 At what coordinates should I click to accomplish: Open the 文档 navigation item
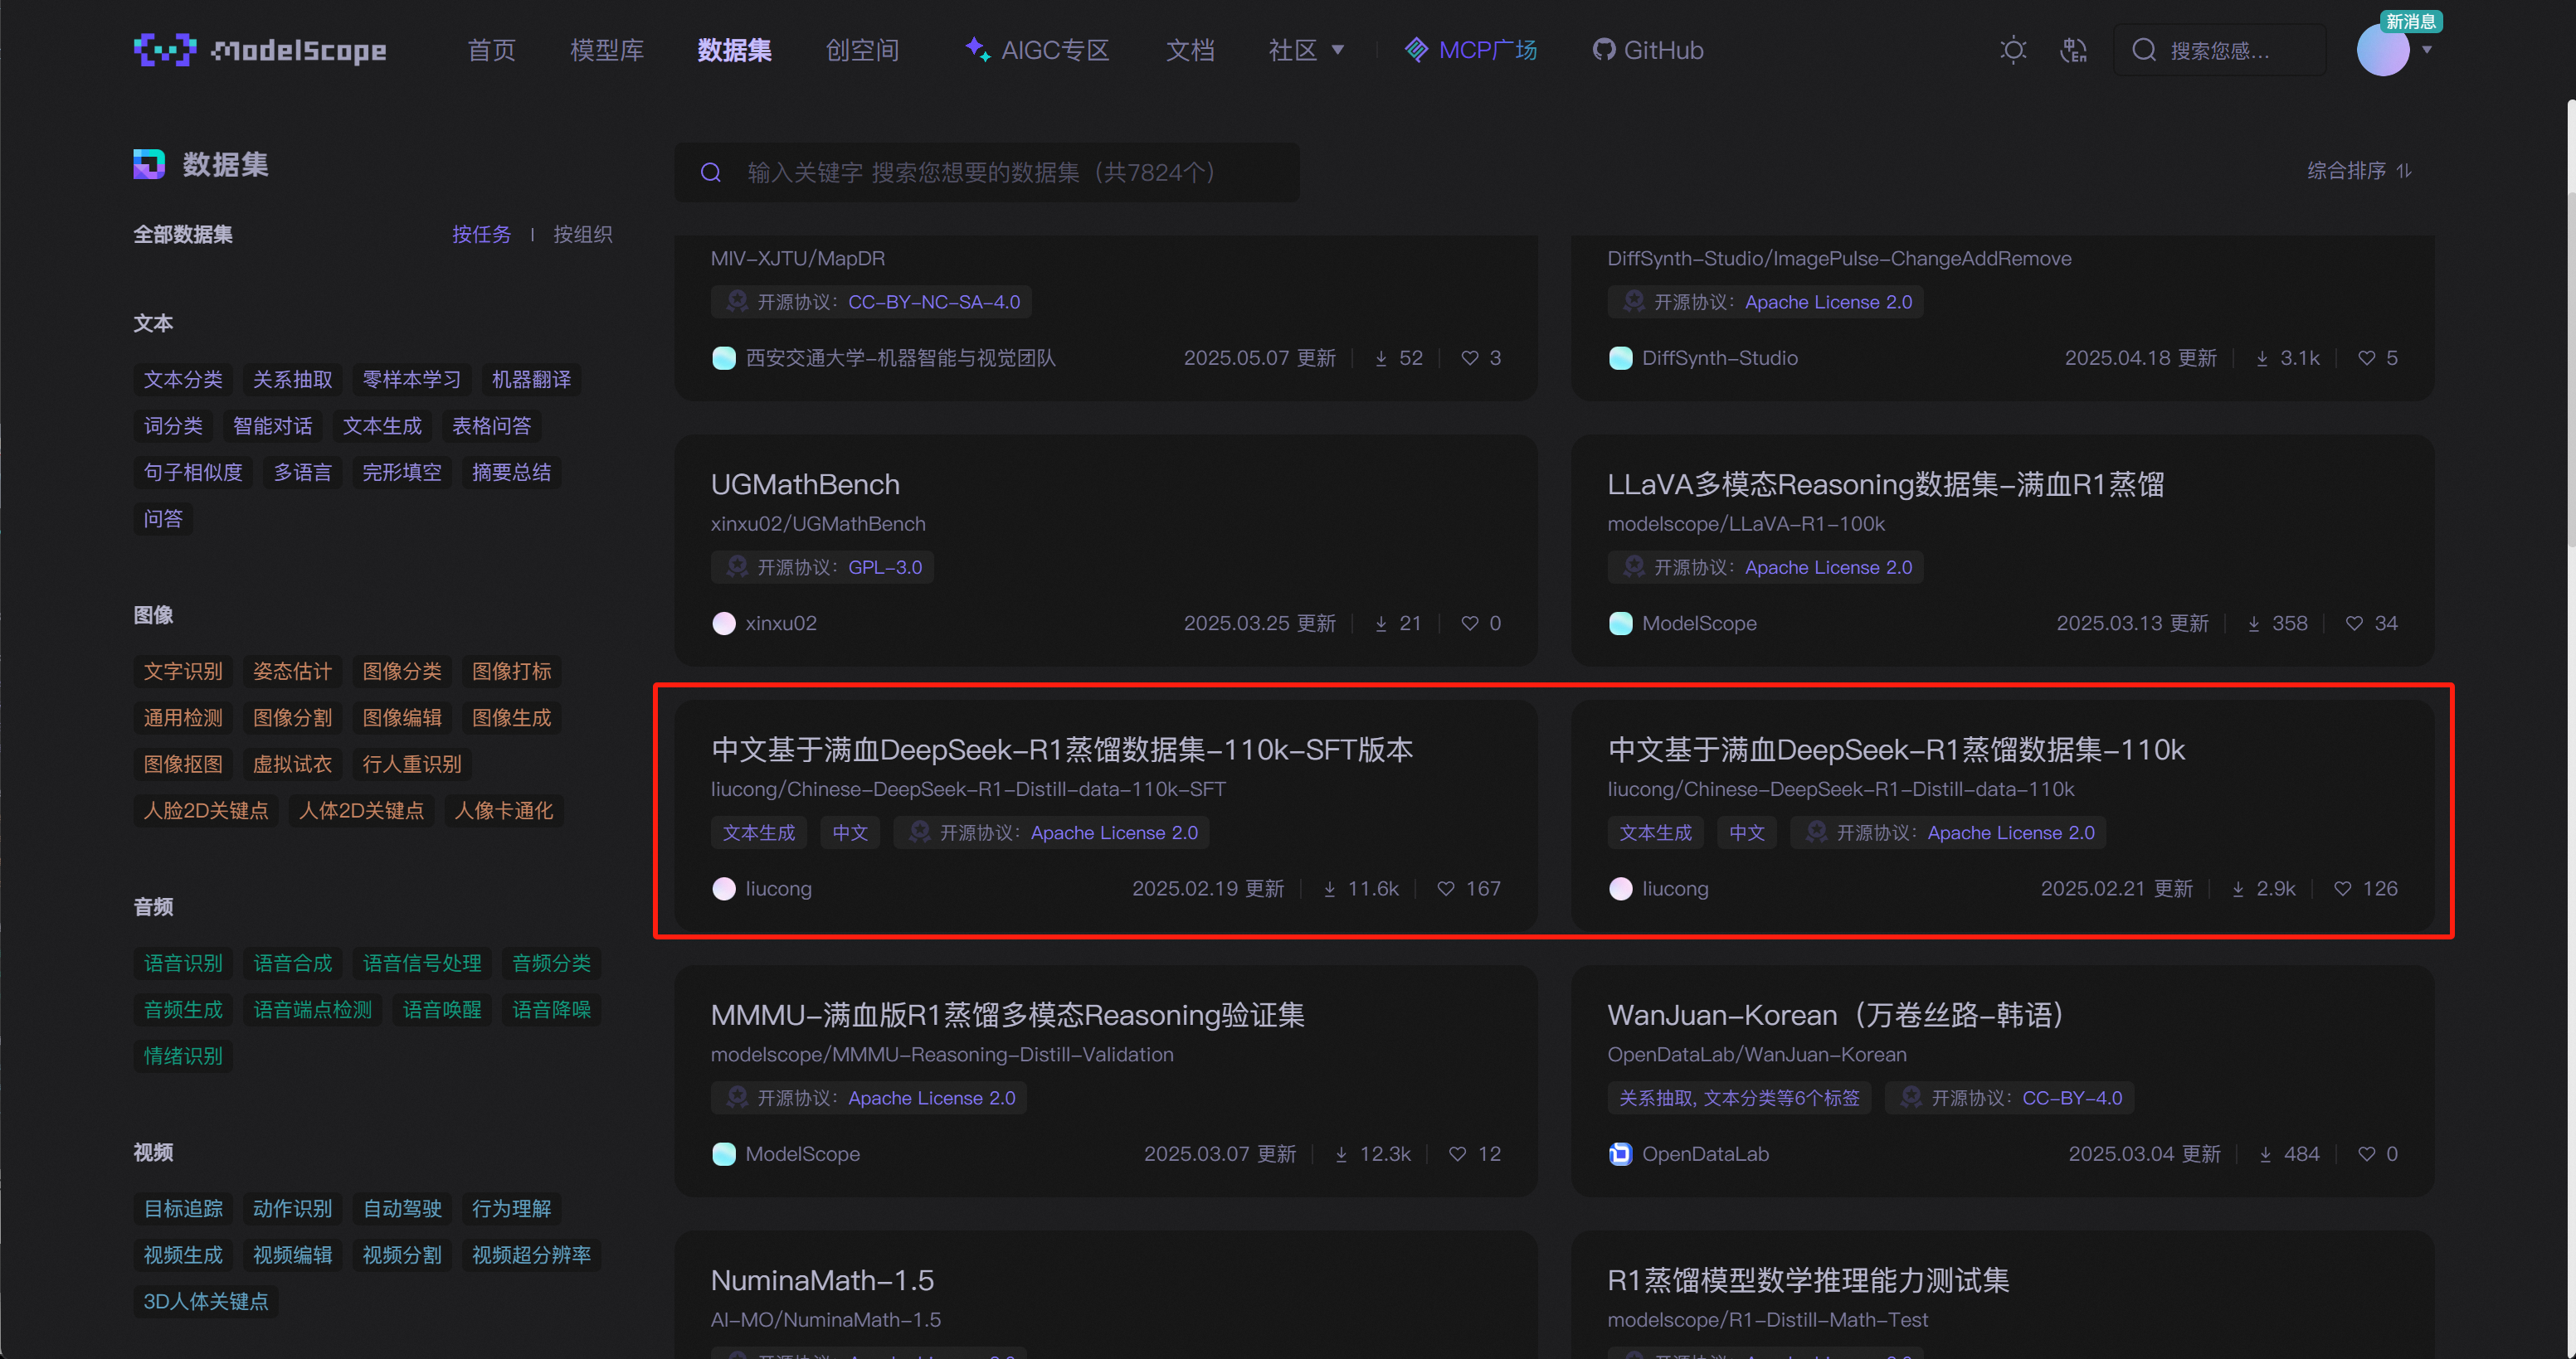click(x=1190, y=50)
